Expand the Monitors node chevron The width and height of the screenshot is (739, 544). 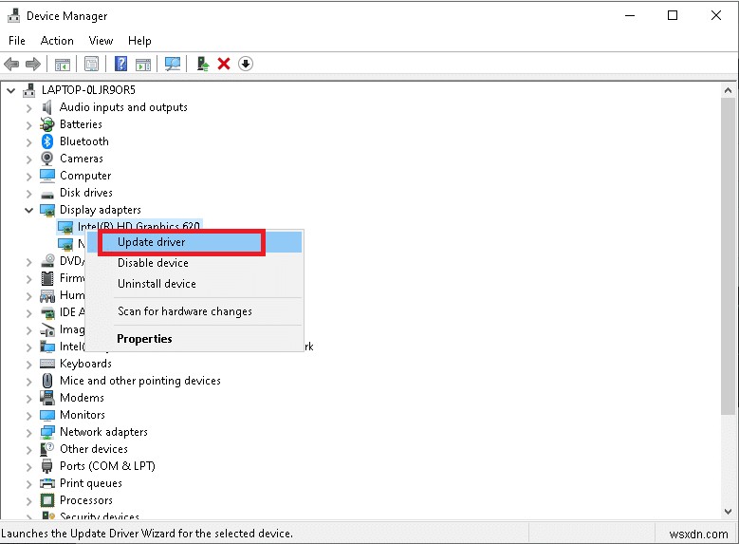[x=28, y=416]
